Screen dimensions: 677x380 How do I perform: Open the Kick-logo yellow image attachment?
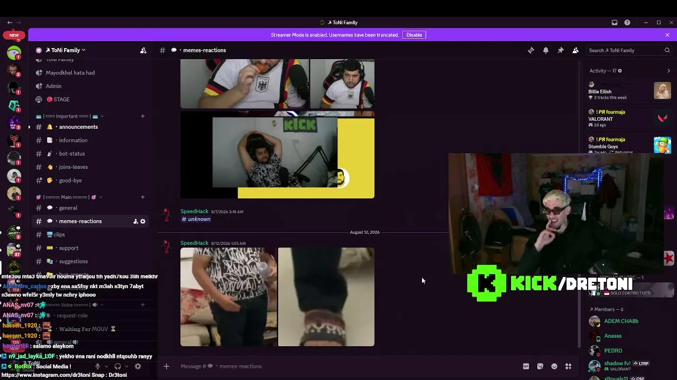(278, 155)
